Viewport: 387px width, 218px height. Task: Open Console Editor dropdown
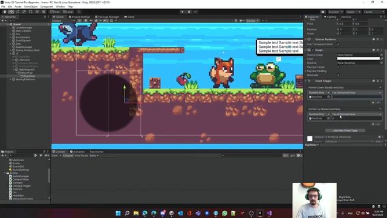94,156
